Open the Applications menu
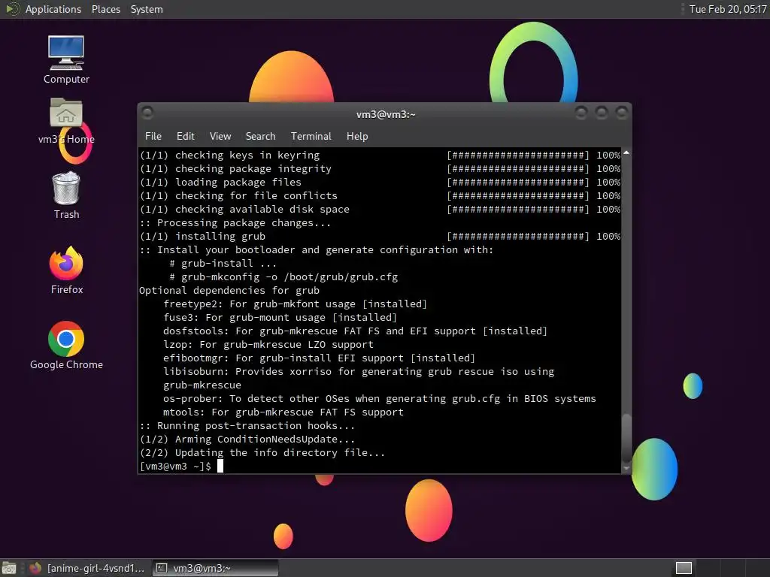 (53, 9)
